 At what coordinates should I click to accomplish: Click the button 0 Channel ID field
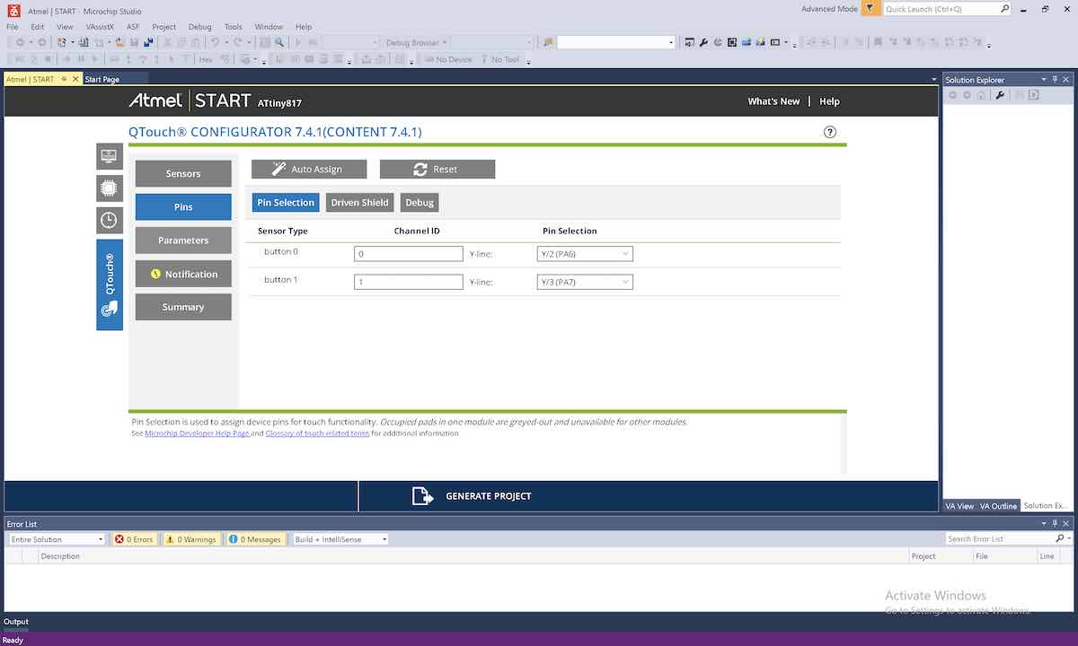pos(408,254)
